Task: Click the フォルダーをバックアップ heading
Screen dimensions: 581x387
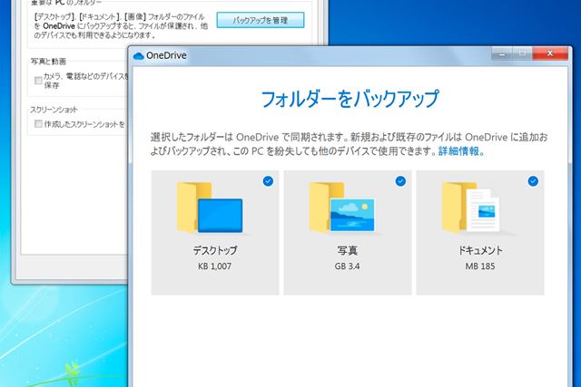Action: (x=350, y=98)
